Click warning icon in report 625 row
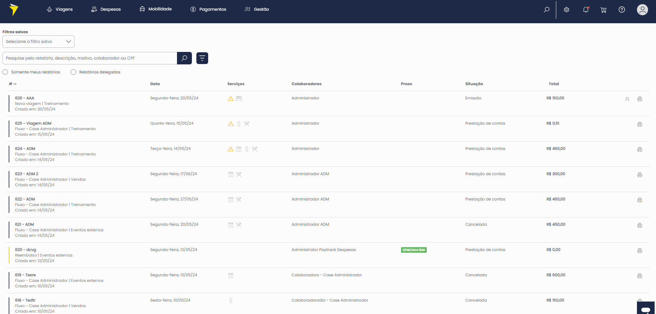Viewport: 656px width, 314px height. point(231,124)
